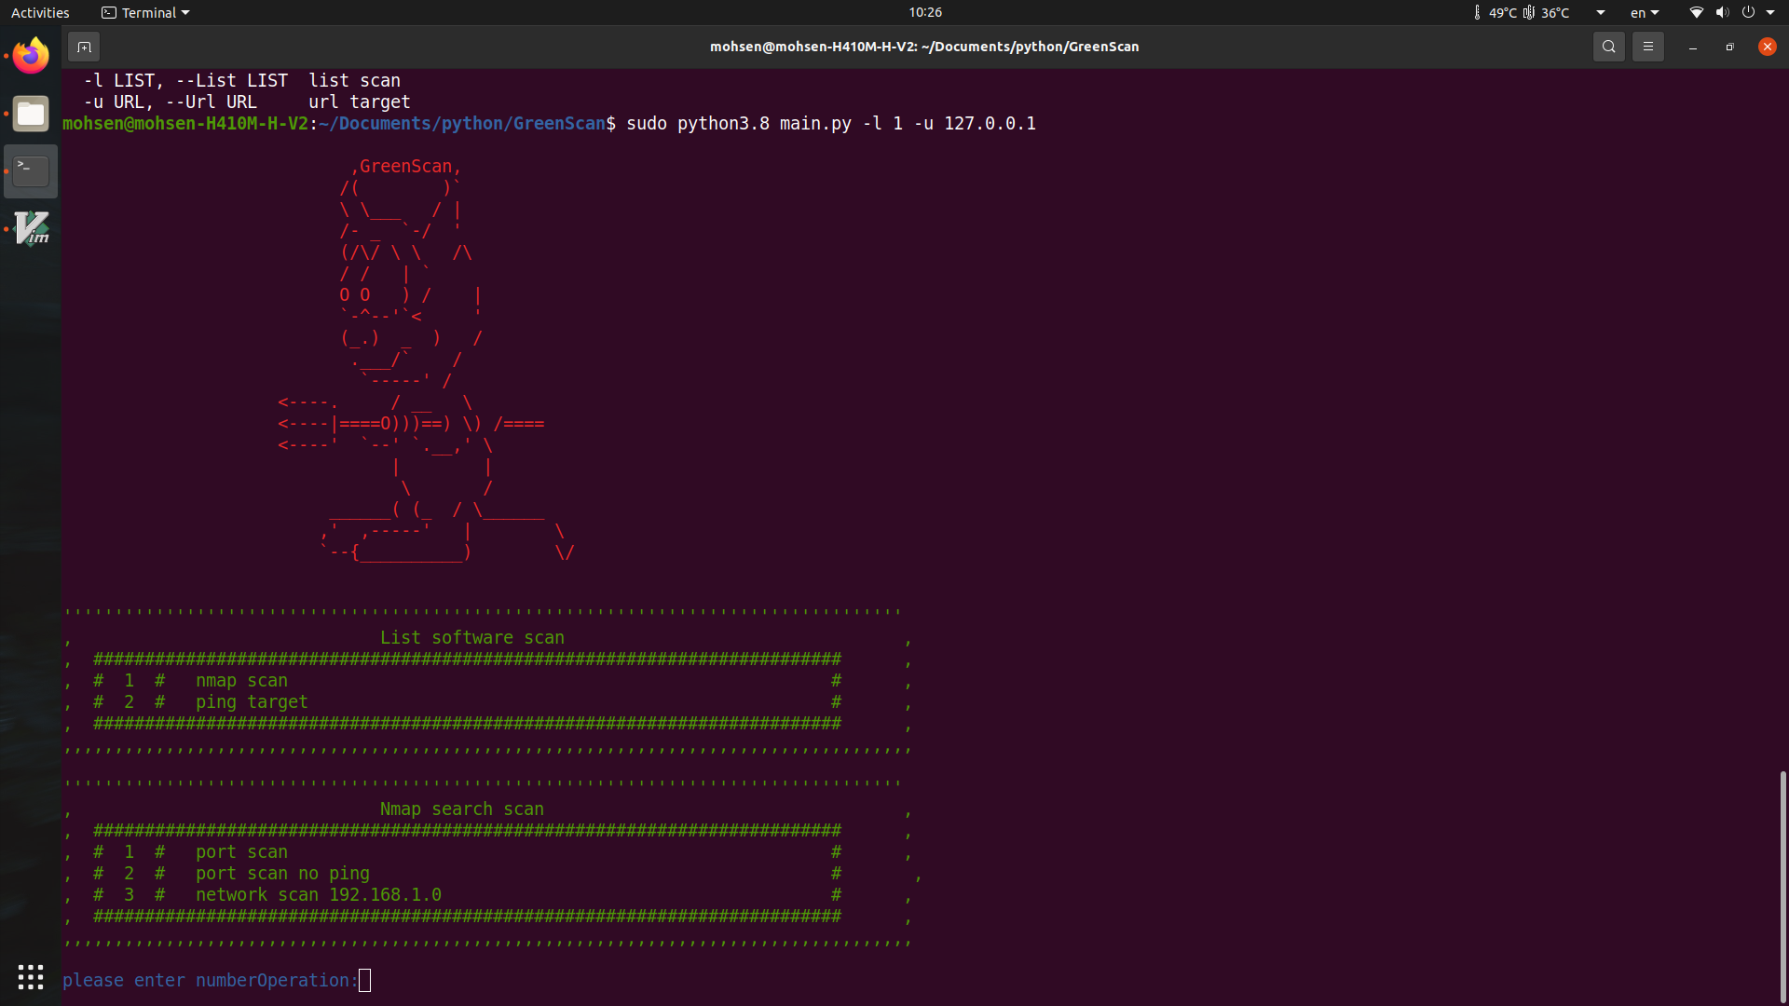Select the Terminal icon in the dock
The height and width of the screenshot is (1006, 1789).
coord(31,171)
